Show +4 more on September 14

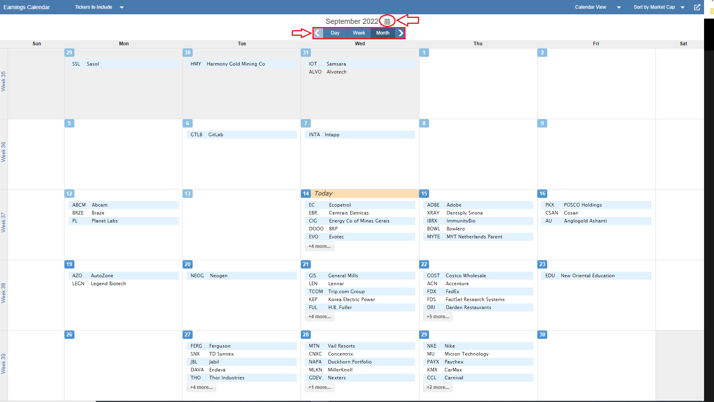point(320,246)
